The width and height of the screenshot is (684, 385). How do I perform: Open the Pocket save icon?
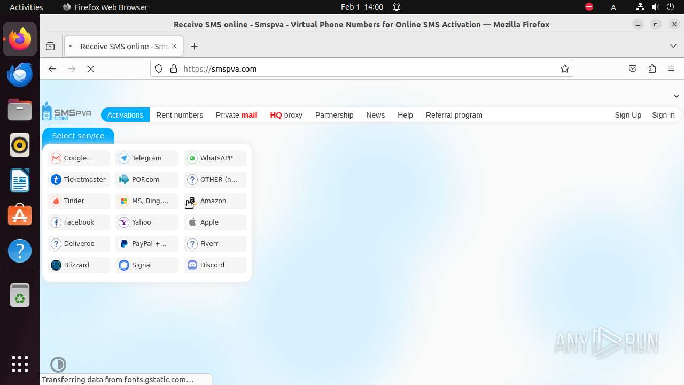tap(633, 68)
